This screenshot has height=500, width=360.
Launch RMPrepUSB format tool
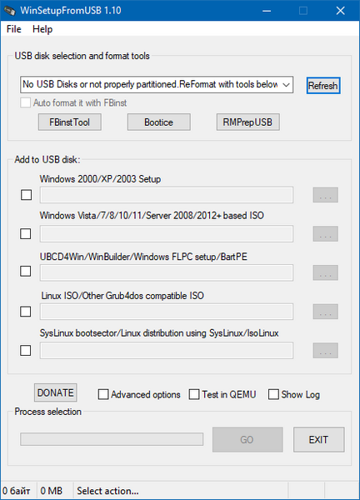[248, 122]
